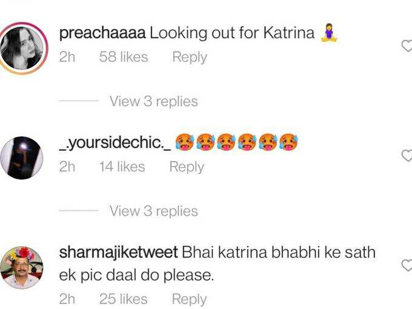Like sharmajiketweet's comment heart icon
412x309 pixels.
click(407, 265)
